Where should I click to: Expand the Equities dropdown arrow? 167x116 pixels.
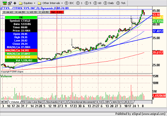pyautogui.click(x=35, y=3)
